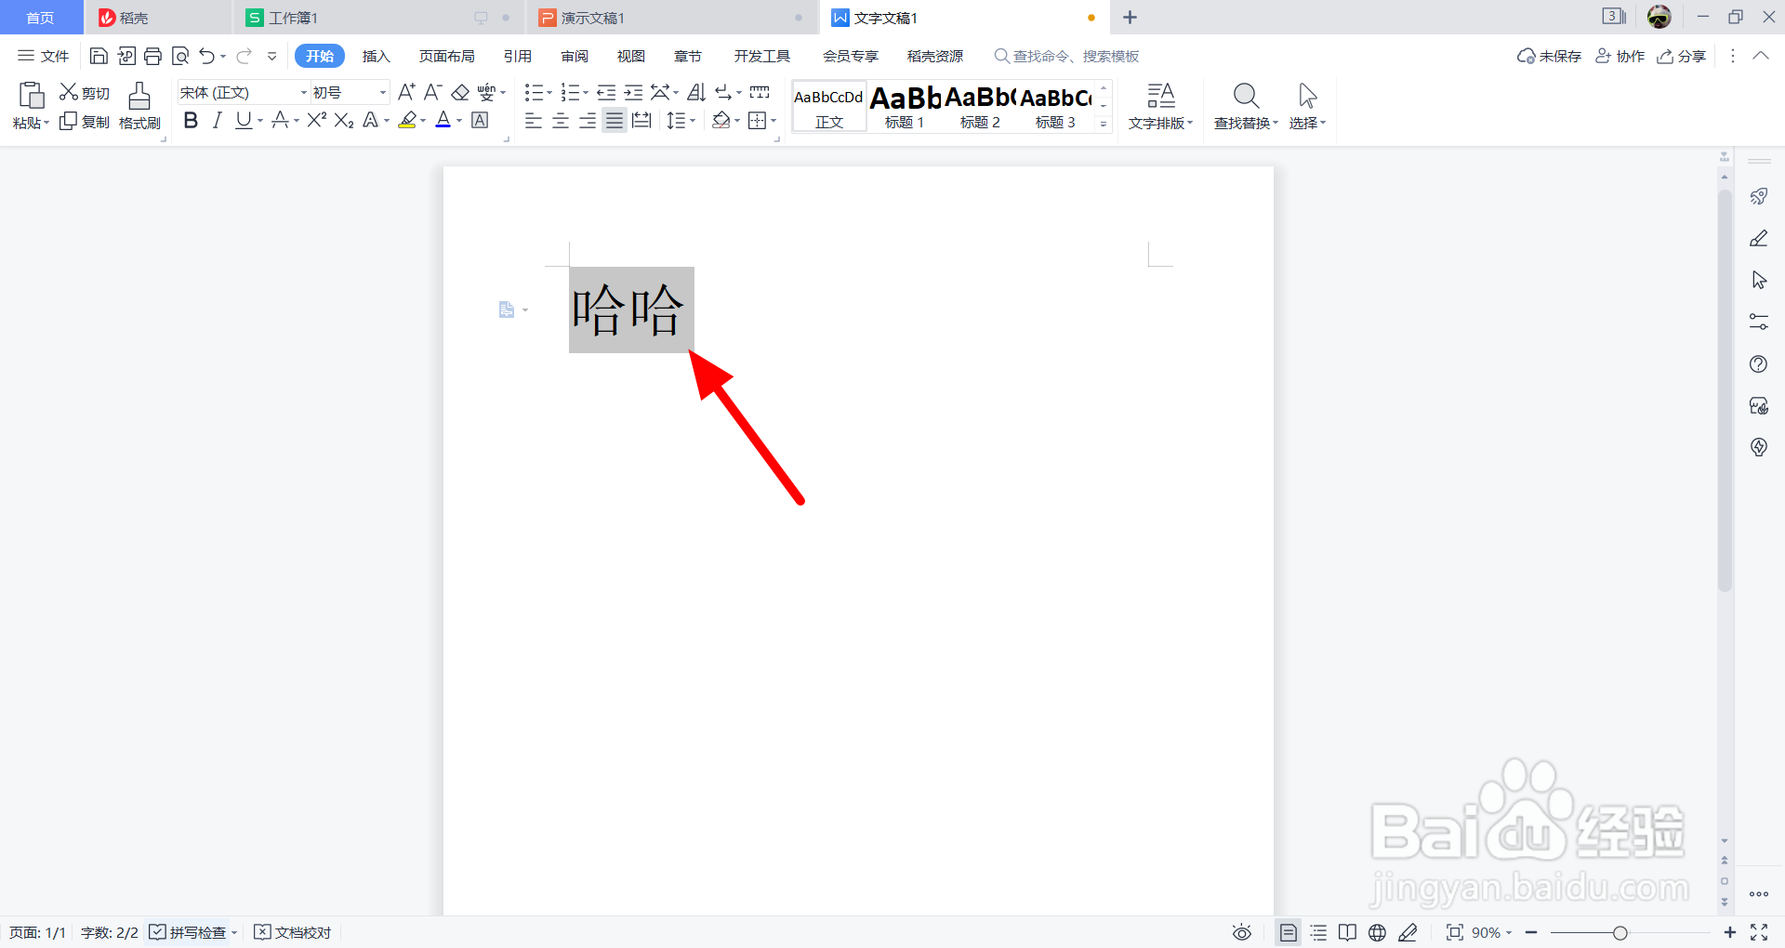Click the tab stops ruler icon
The height and width of the screenshot is (948, 1785).
pos(760,92)
